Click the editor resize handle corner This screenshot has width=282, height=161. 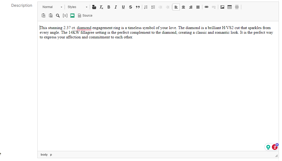[277, 156]
